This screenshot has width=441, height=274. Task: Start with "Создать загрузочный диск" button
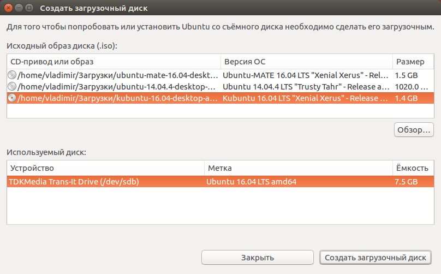[x=375, y=258]
